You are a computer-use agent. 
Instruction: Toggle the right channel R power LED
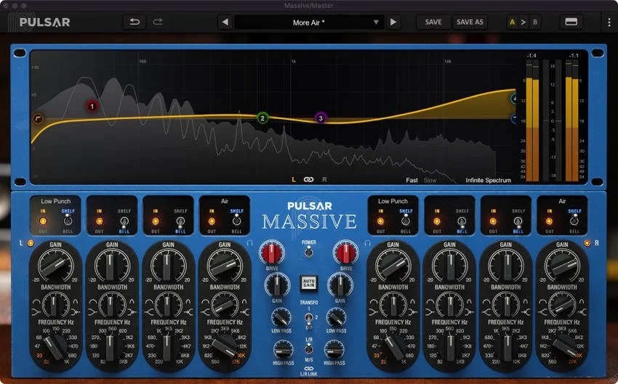[x=587, y=243]
